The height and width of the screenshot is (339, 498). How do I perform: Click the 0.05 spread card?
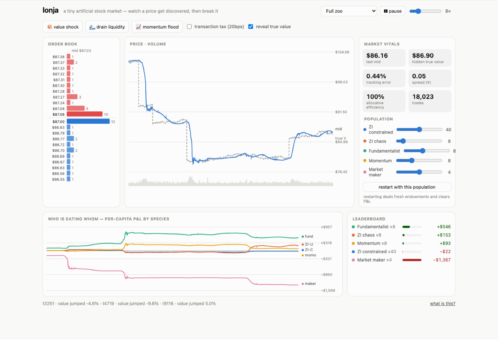430,78
